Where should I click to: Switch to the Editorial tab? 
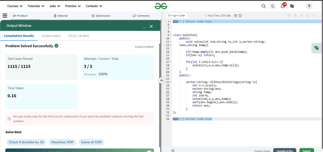pyautogui.click(x=61, y=16)
